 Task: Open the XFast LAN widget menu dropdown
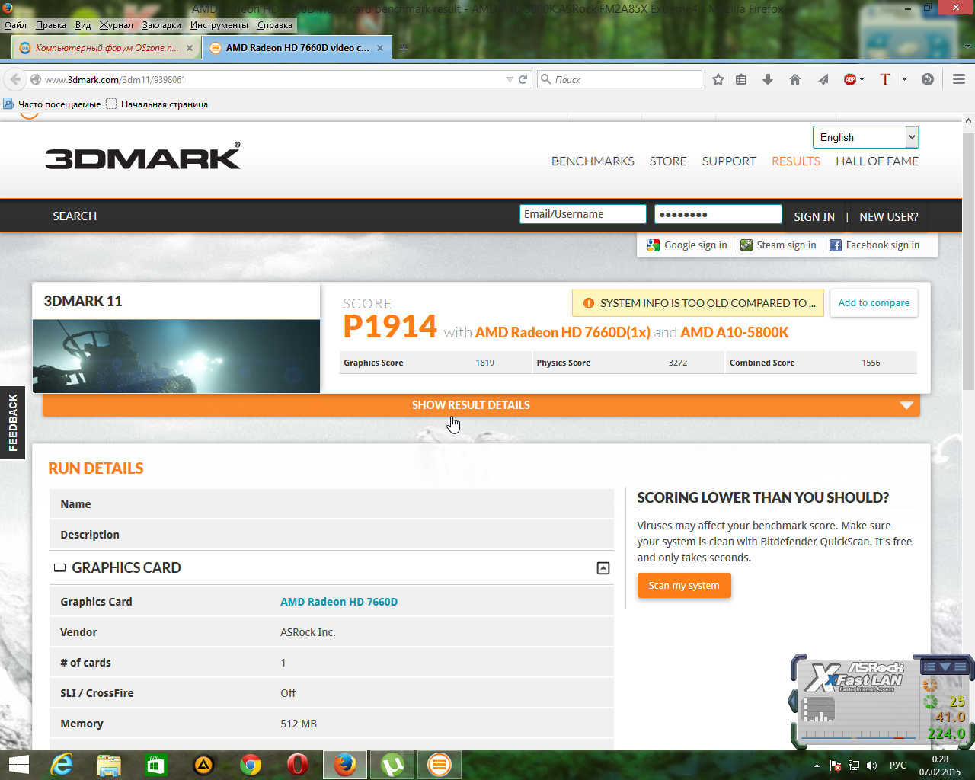945,667
